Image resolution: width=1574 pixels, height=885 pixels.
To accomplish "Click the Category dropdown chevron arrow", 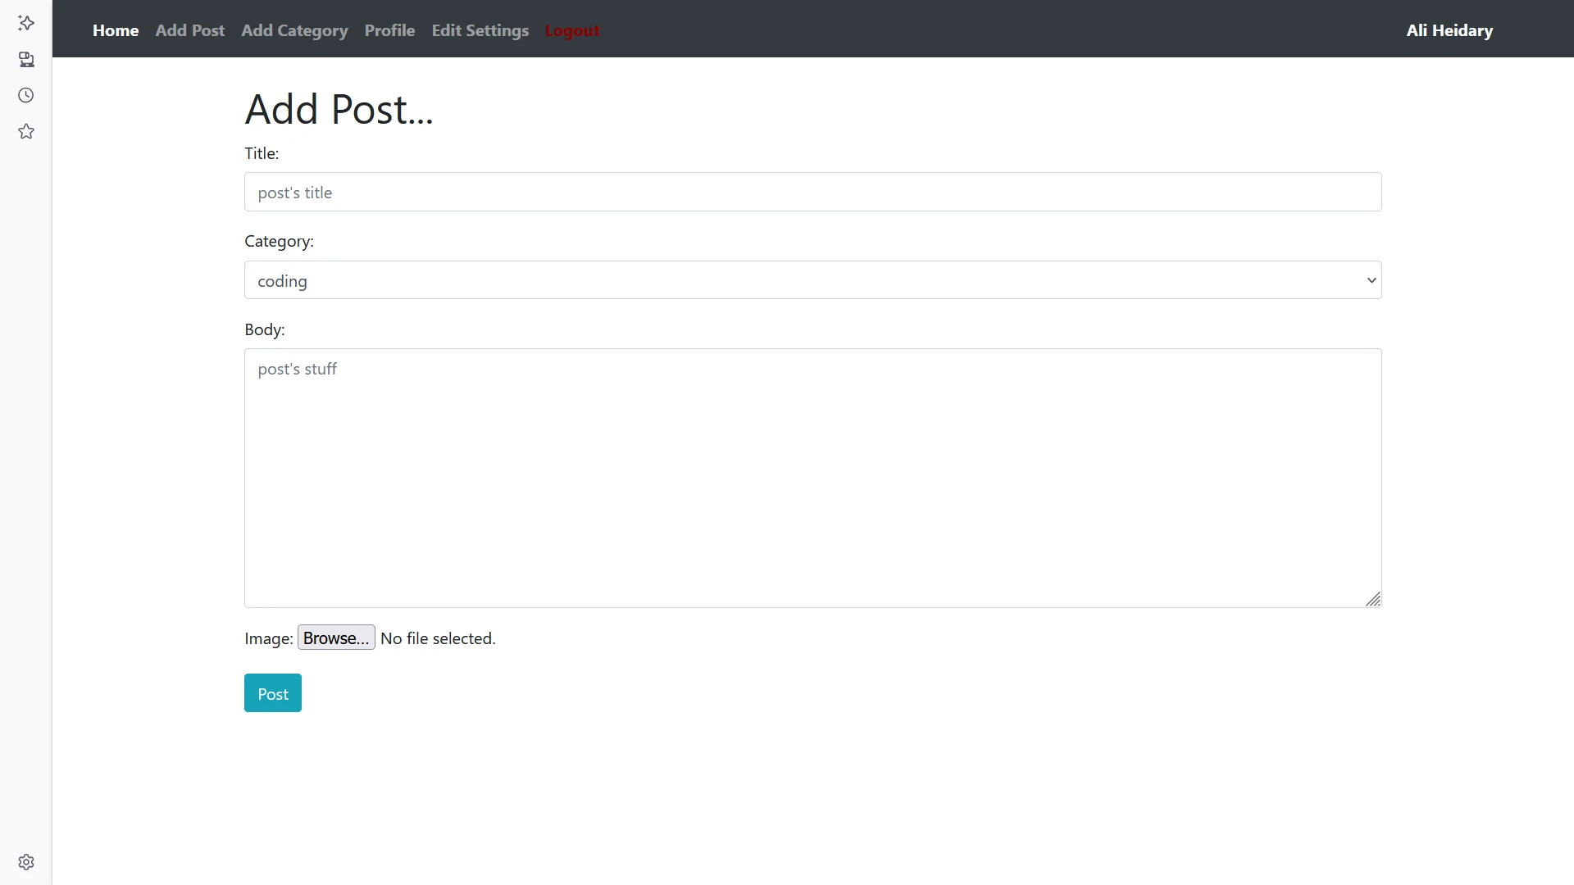I will (x=1371, y=280).
